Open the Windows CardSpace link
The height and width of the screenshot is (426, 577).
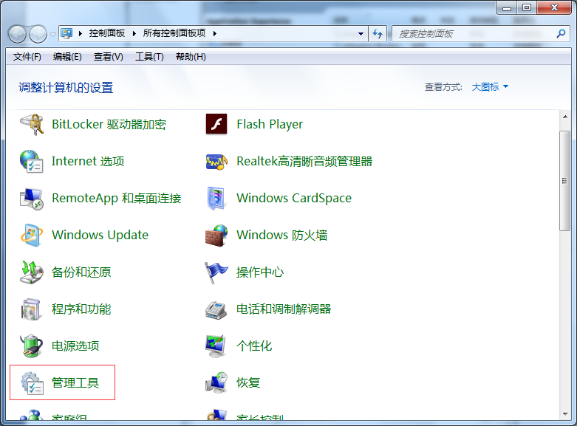[x=294, y=199]
